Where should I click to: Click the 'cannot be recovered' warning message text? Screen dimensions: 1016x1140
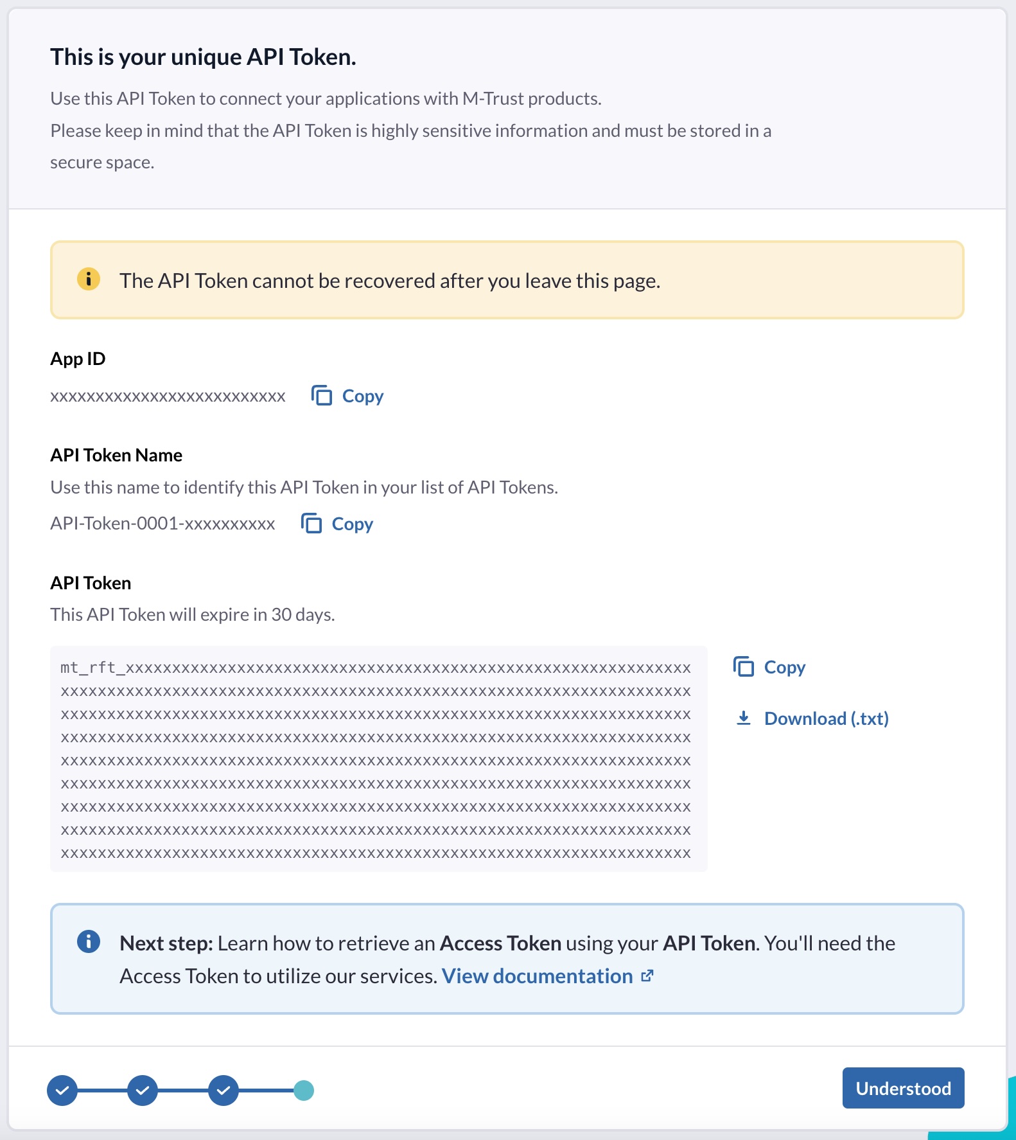[x=390, y=281]
